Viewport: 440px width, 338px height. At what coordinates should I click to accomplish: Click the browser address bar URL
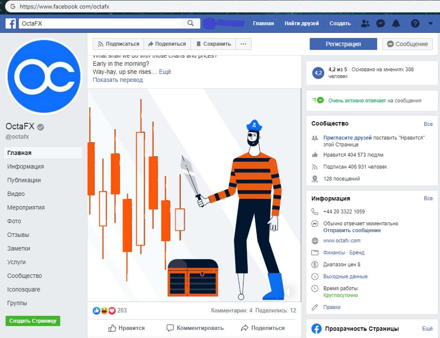point(64,6)
